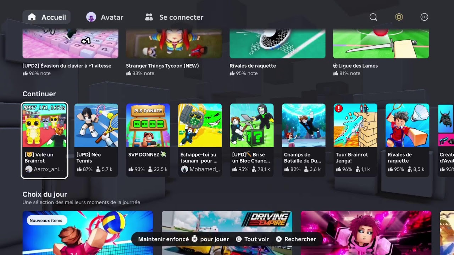Image resolution: width=454 pixels, height=255 pixels.
Task: Open the [UPD] Néo Tennis game card
Action: click(96, 140)
